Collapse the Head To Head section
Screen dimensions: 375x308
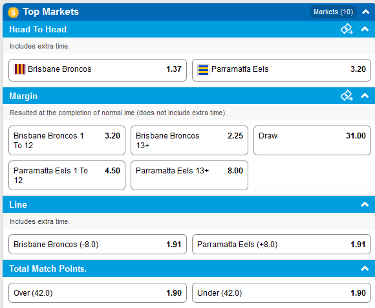click(365, 29)
